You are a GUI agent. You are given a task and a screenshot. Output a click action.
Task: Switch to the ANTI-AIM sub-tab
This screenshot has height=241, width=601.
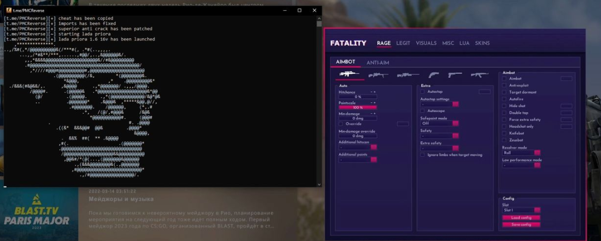(378, 63)
